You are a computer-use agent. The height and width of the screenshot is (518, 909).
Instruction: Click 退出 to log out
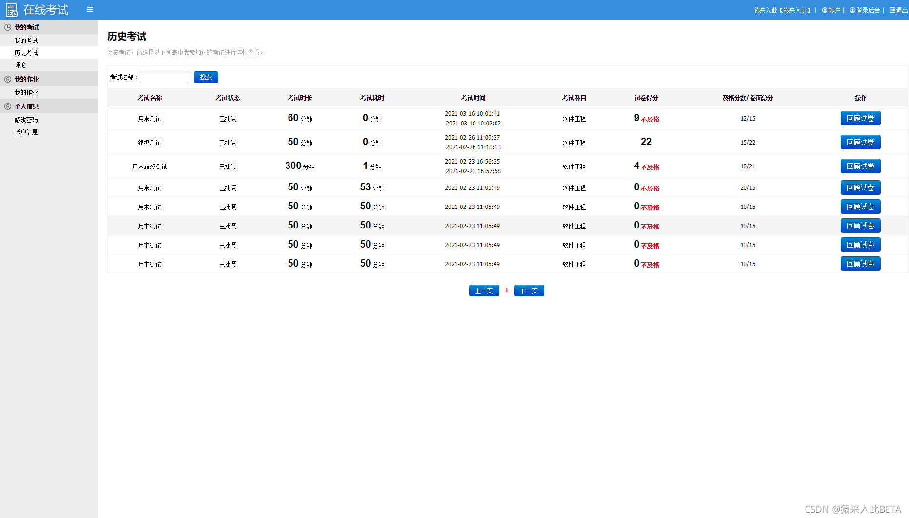[899, 10]
